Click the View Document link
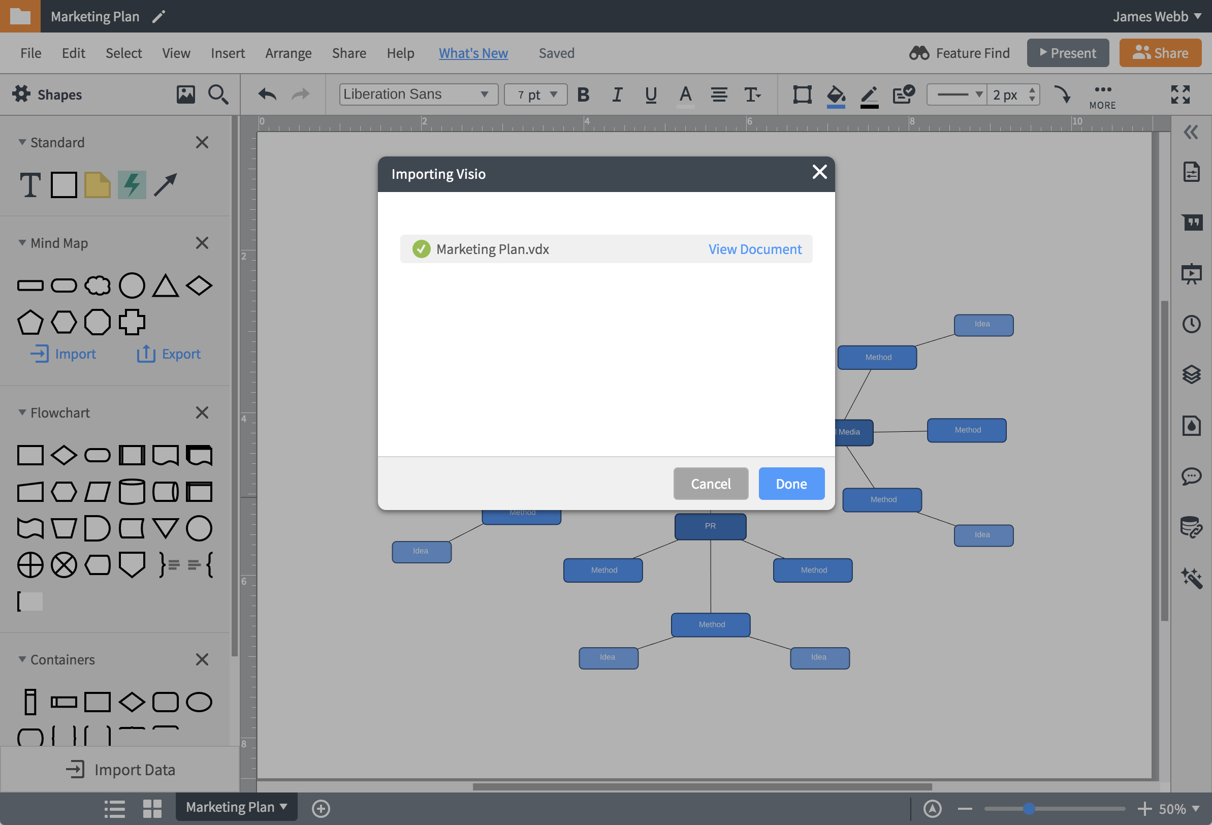 tap(754, 249)
